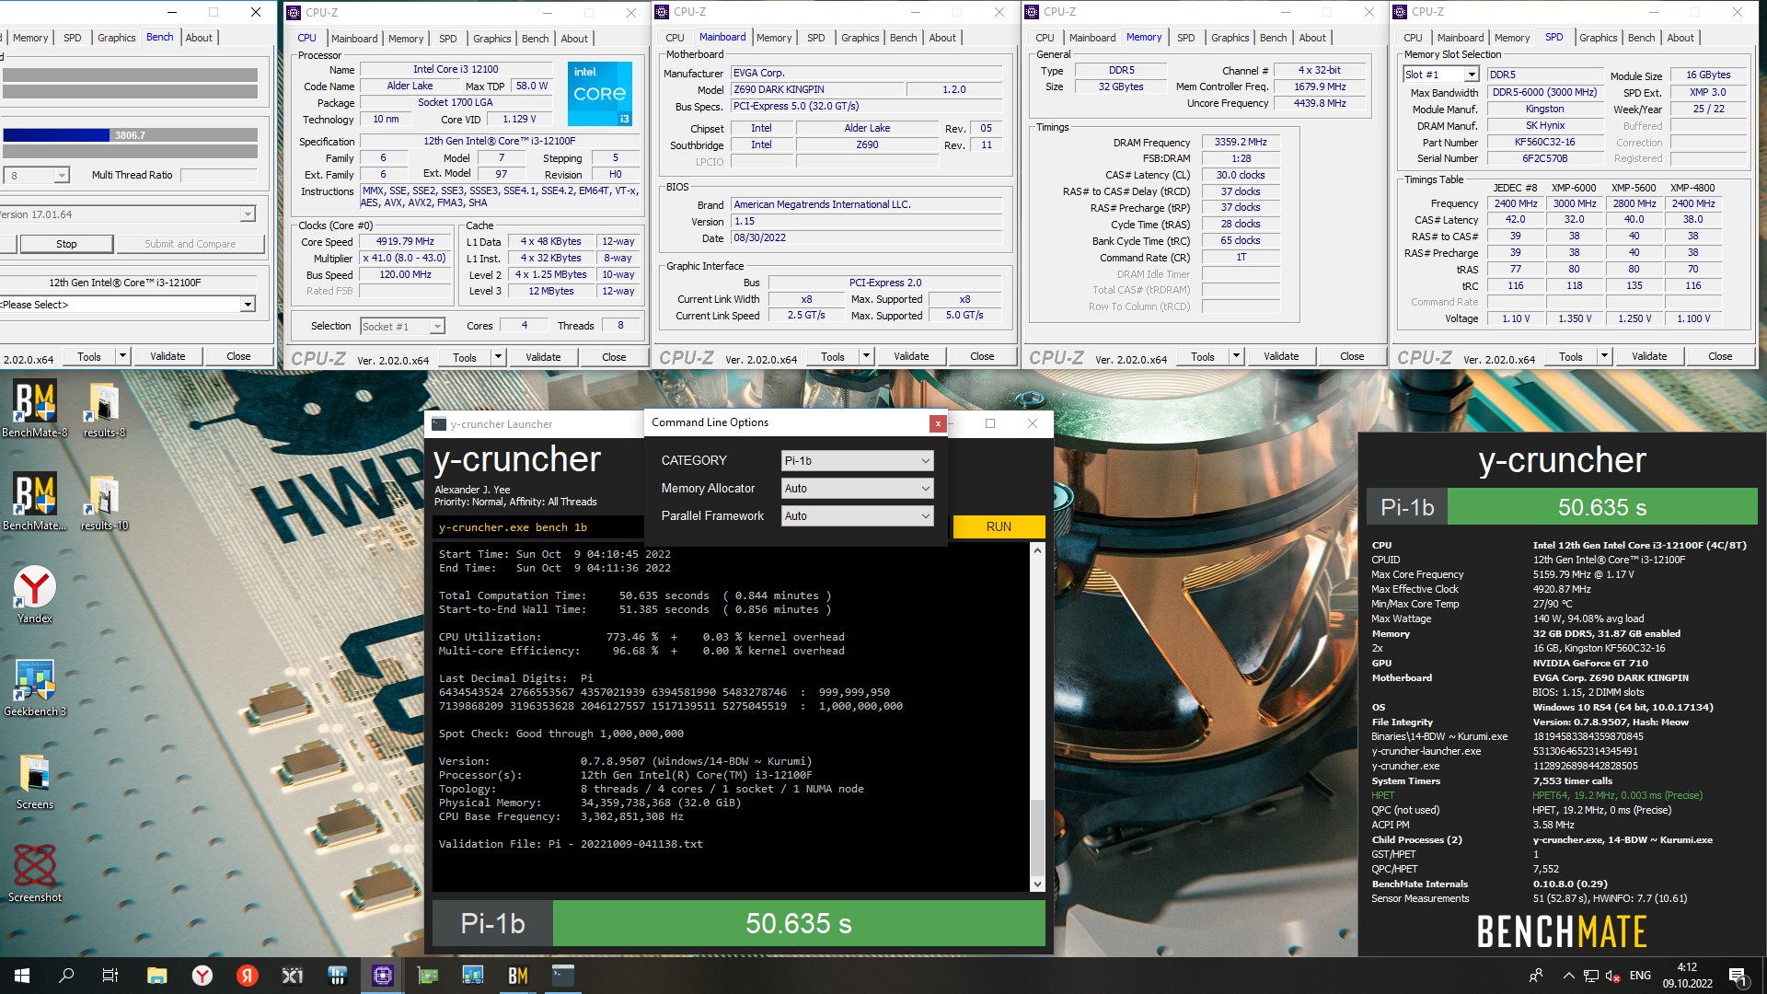1767x994 pixels.
Task: Select the Screens desktop folder
Action: click(x=35, y=781)
